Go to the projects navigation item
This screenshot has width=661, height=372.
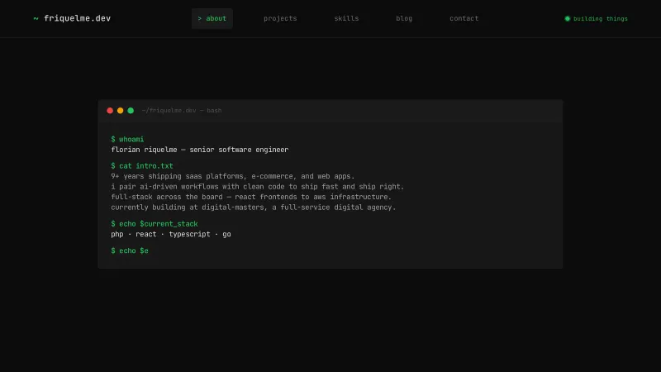click(x=280, y=18)
